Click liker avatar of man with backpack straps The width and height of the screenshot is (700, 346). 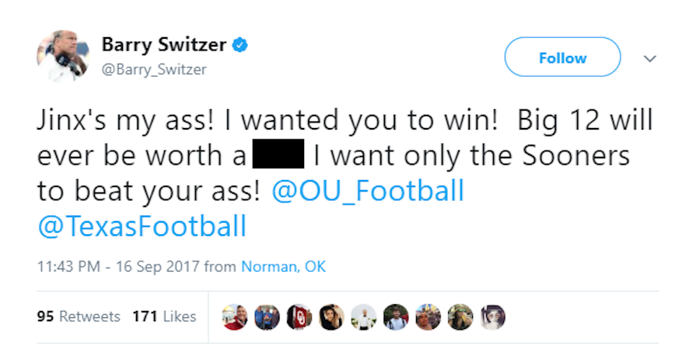tap(396, 317)
